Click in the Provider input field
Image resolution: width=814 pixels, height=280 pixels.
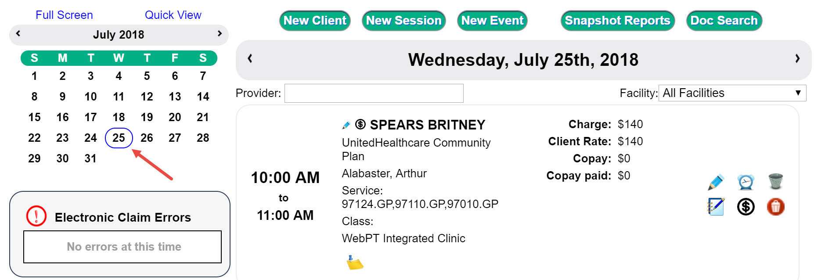[x=374, y=93]
